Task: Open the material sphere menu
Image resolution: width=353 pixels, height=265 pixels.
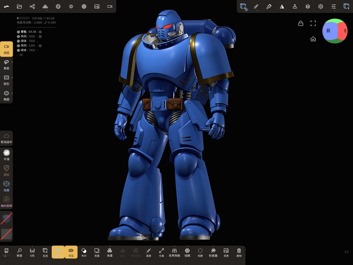Action: coord(58,7)
